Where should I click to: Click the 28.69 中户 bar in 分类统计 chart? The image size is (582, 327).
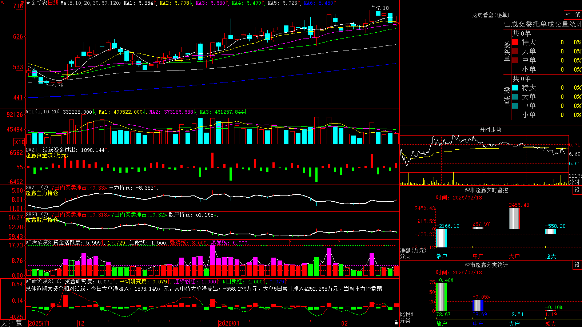coord(478,305)
